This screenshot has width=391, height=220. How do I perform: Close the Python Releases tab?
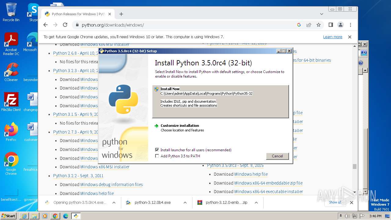coord(110,14)
